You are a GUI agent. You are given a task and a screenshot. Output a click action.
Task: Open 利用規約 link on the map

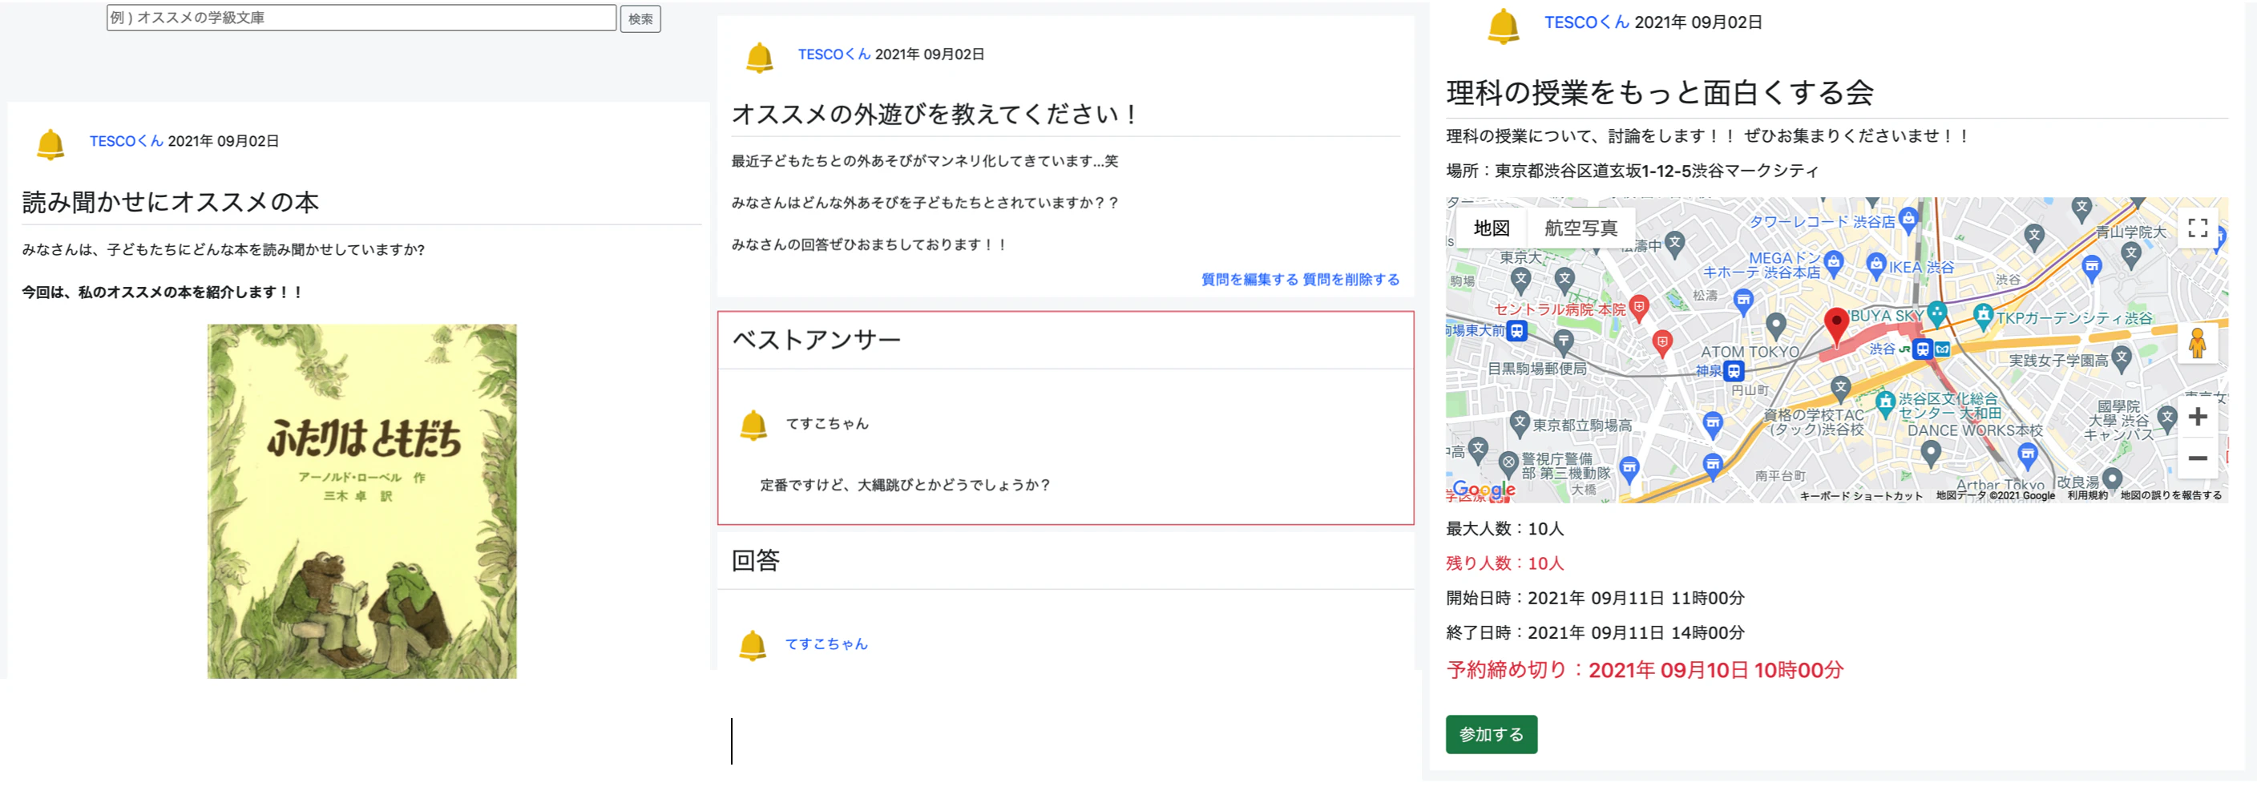tap(2087, 496)
